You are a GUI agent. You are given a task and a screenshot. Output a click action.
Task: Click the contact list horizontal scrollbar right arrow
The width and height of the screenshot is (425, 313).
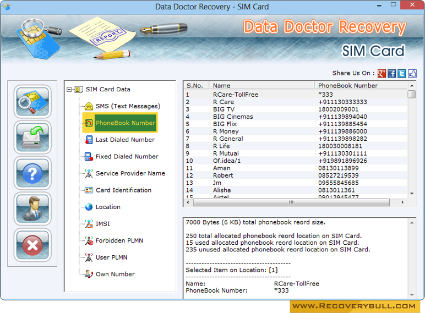(x=402, y=202)
